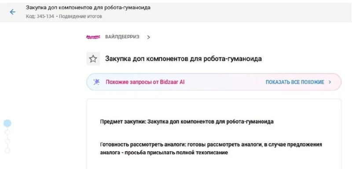This screenshot has width=352, height=169.
Task: Jump to third step circle in side navigator
Action: pos(7,141)
